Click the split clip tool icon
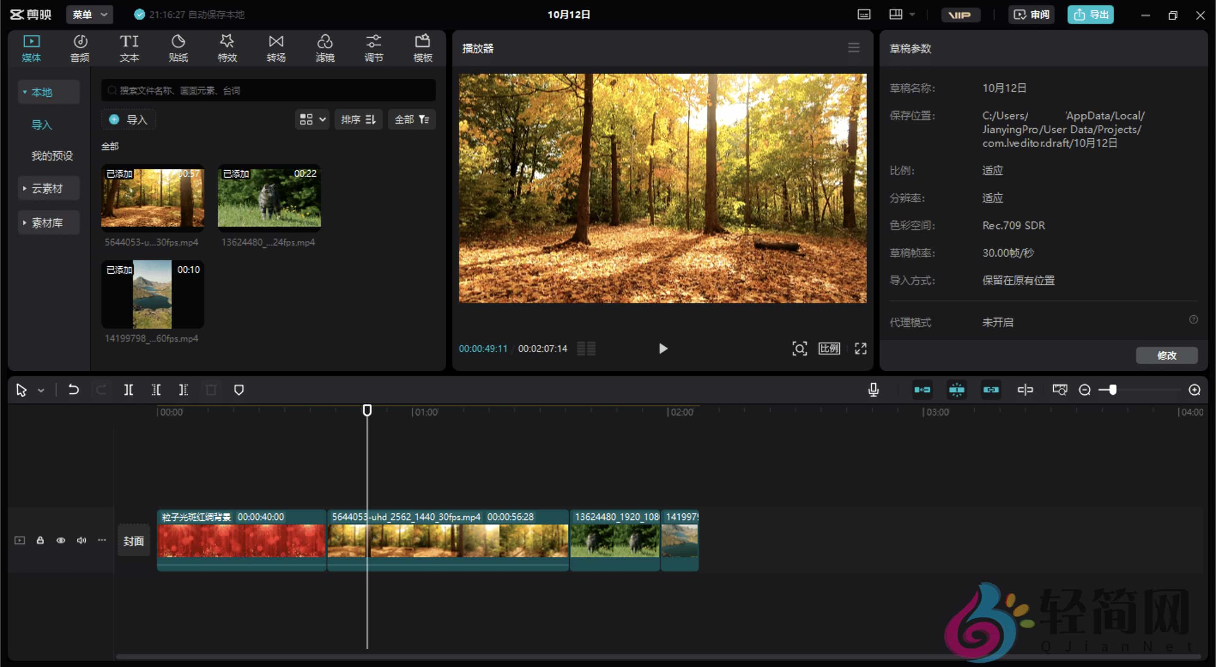This screenshot has height=667, width=1216. click(128, 390)
